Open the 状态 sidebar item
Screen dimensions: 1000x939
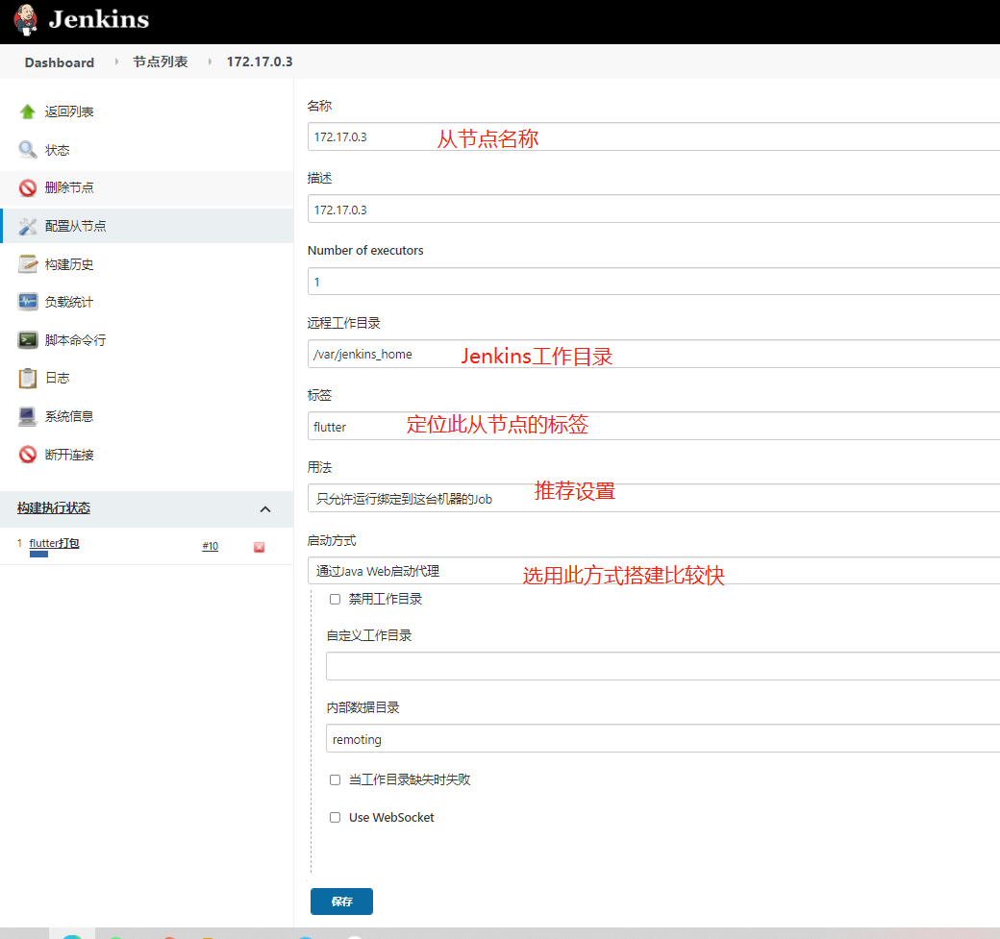point(57,150)
